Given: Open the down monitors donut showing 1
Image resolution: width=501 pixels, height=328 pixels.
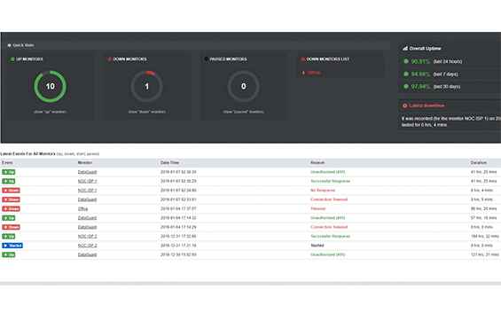Looking at the screenshot, I should pyautogui.click(x=146, y=86).
